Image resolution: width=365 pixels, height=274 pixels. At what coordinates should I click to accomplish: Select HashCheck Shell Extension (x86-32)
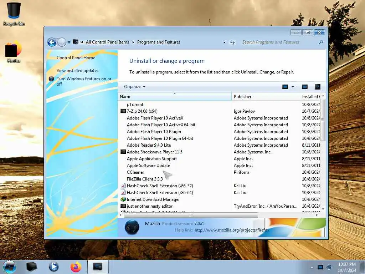[x=160, y=186]
